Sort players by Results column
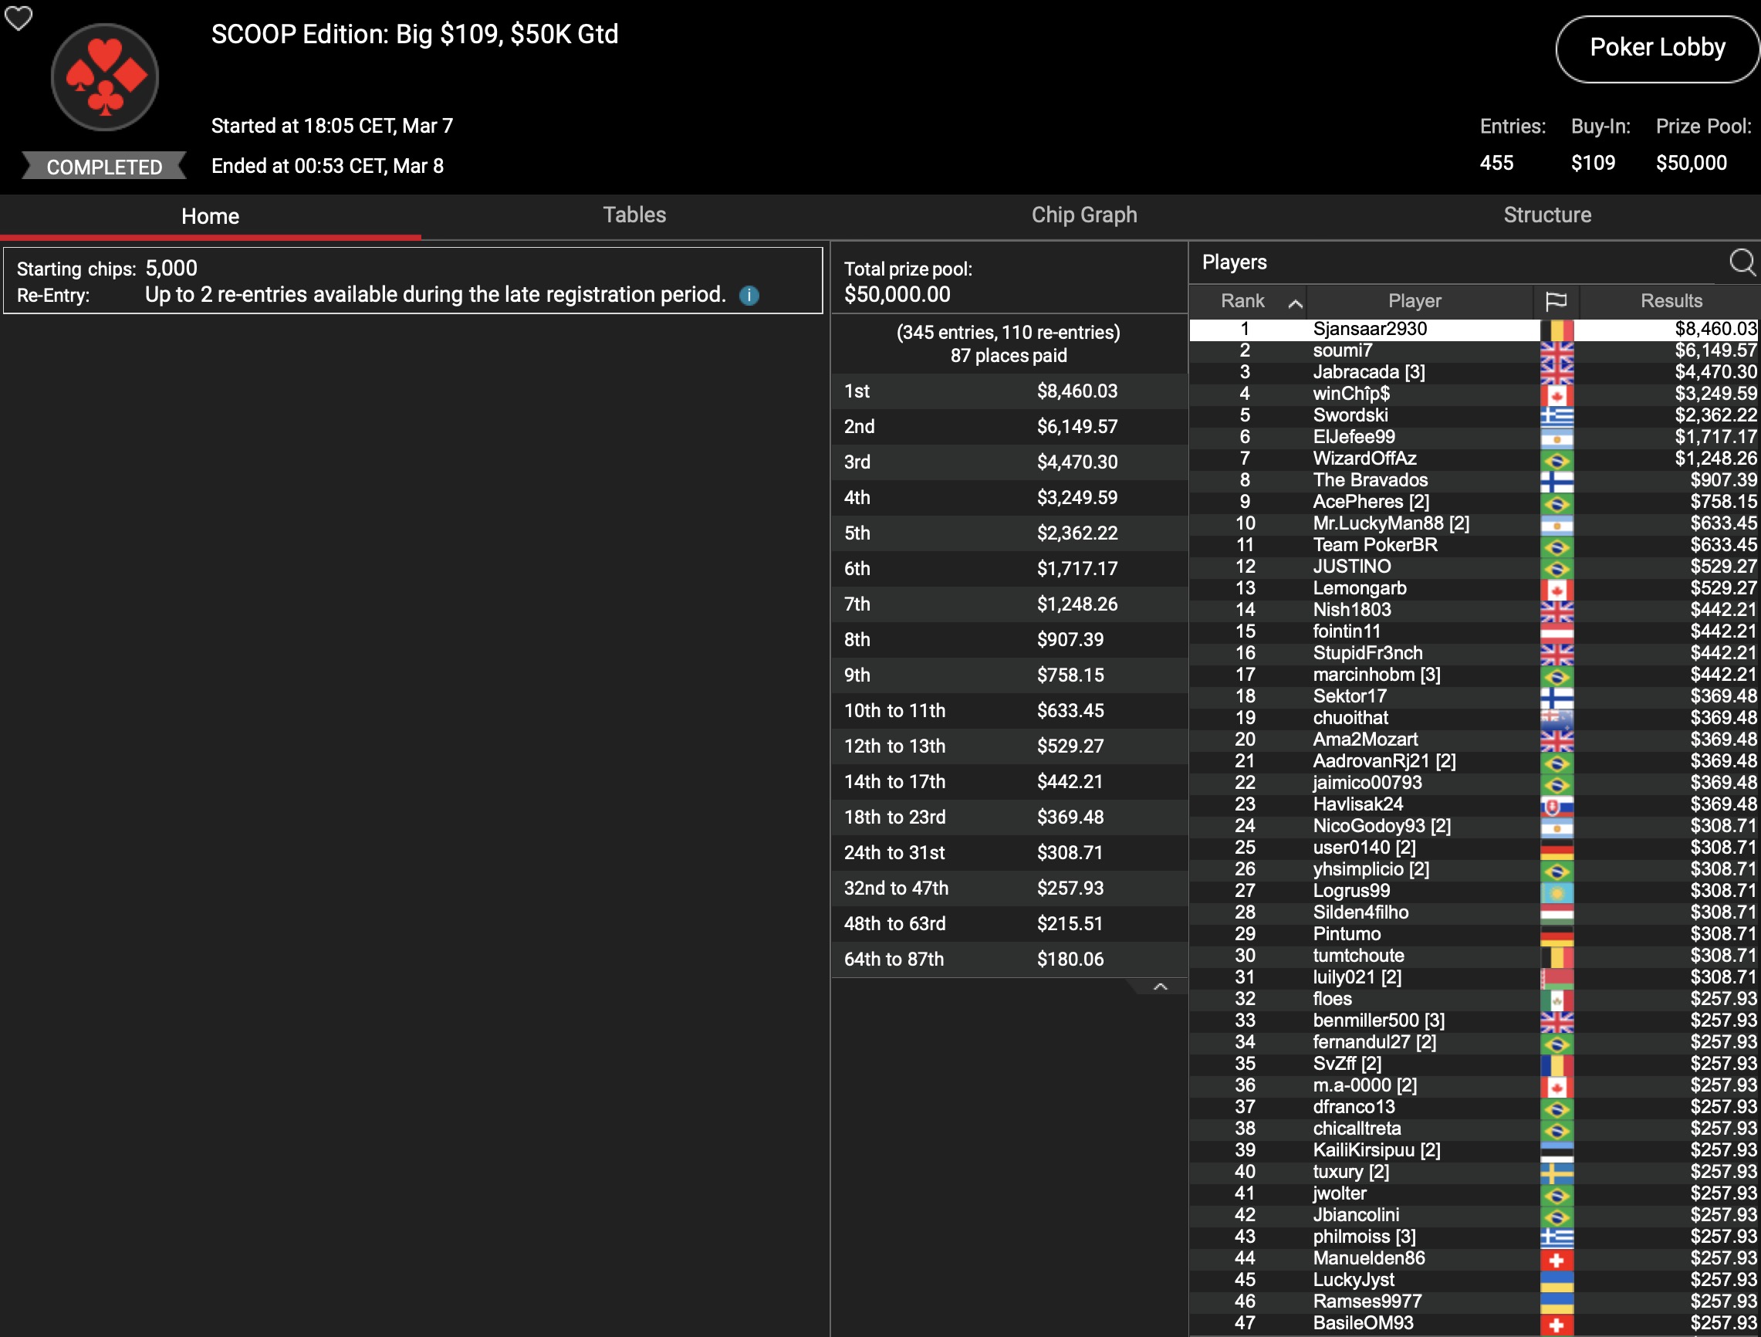 pos(1670,301)
